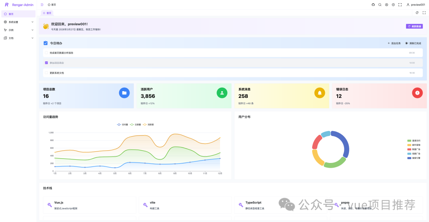429x222 pixels.
Task: Toggle 活跃度 series in the chart legend
Action: (x=148, y=124)
